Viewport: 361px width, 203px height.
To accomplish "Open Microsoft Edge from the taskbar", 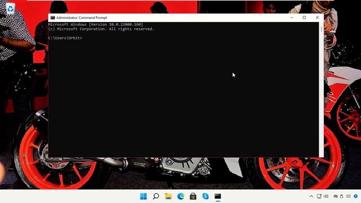I will pos(180,196).
